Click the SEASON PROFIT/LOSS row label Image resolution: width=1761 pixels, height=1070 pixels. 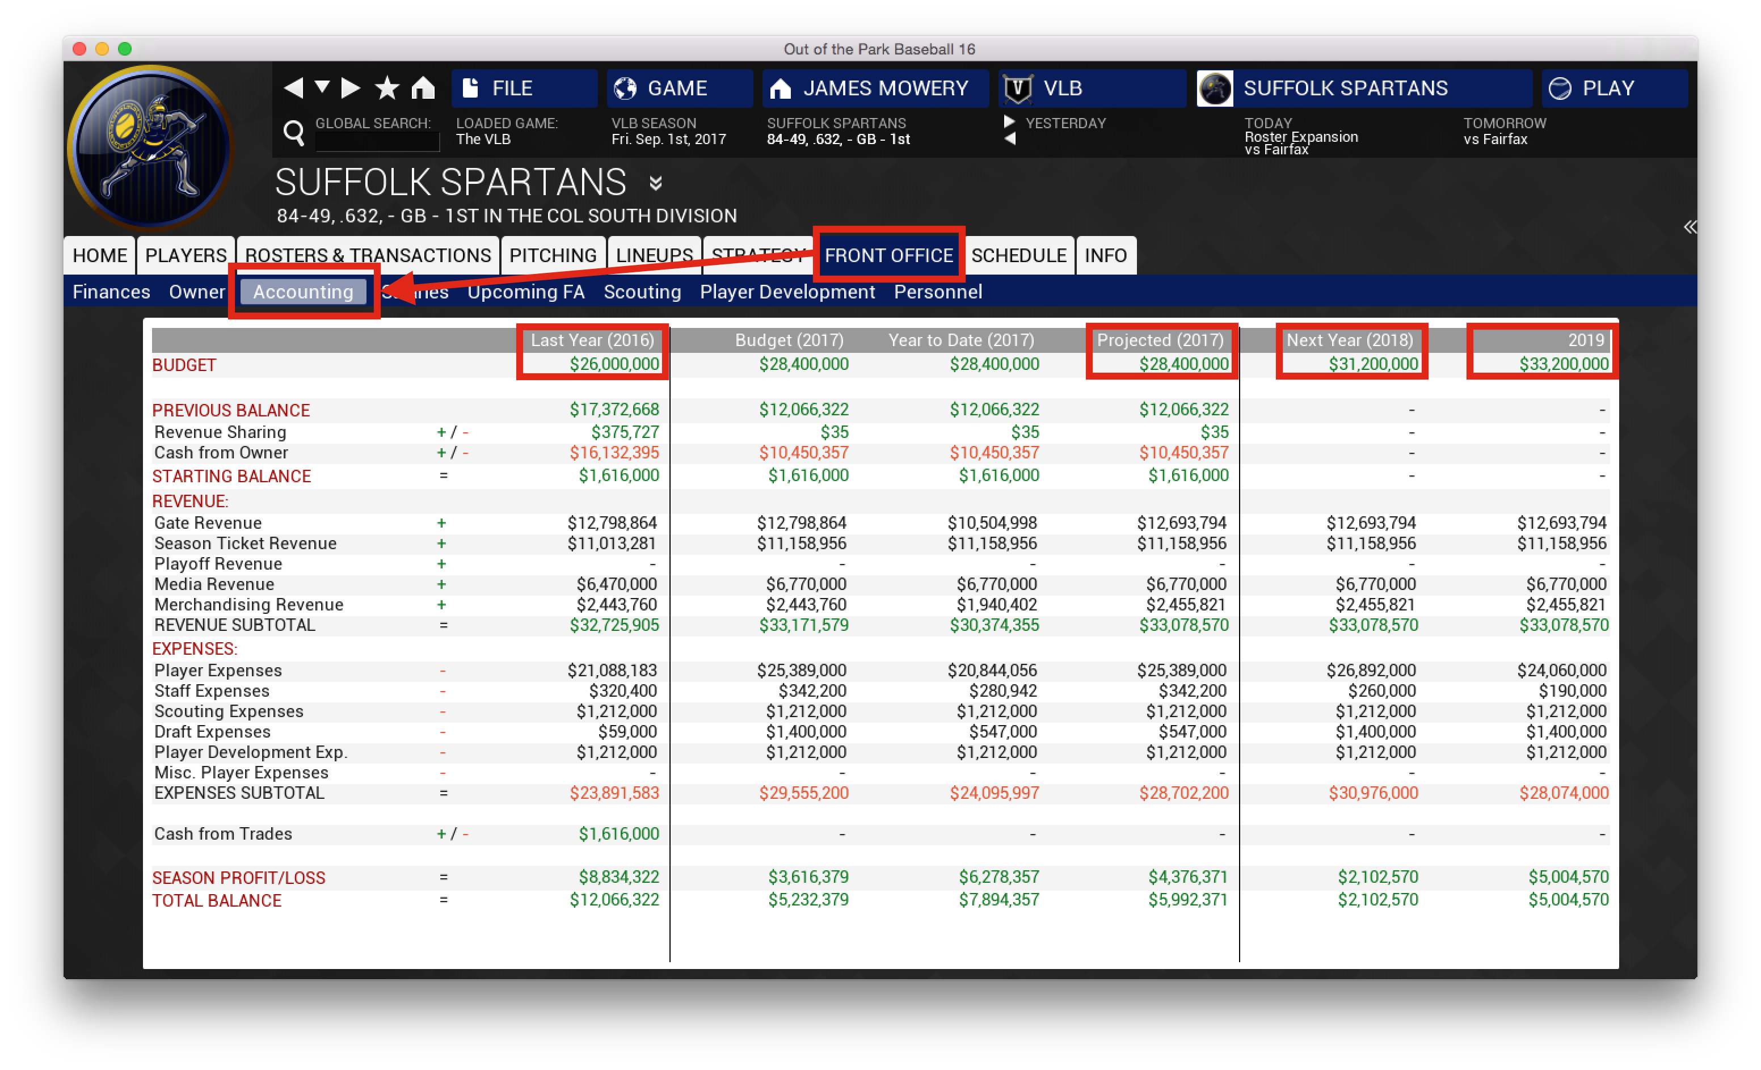pos(239,878)
